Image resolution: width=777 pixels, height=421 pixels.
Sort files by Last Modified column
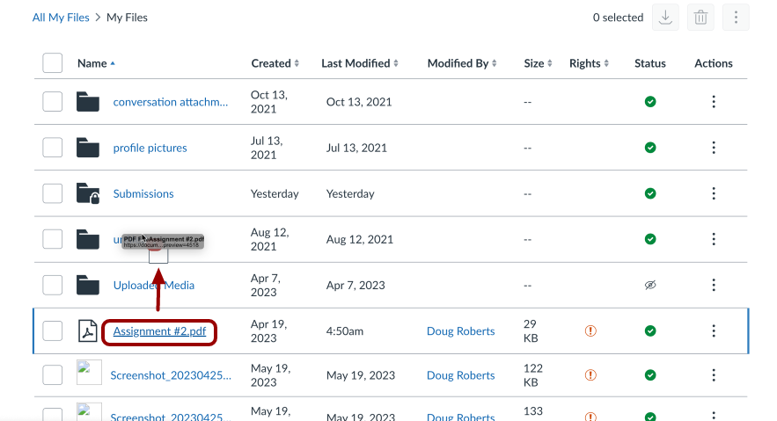[360, 63]
